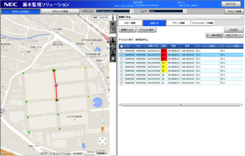Click the CSV出力 button
This screenshot has height=156, width=245.
click(233, 30)
